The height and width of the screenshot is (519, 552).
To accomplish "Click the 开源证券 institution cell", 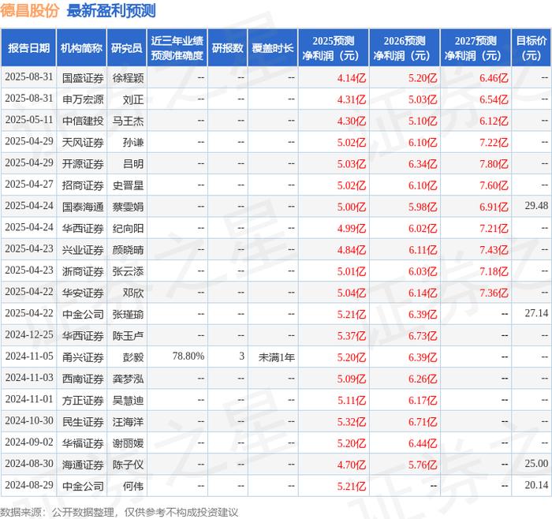I will (x=83, y=164).
